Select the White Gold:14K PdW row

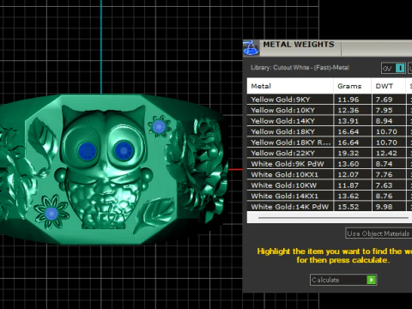pos(330,206)
